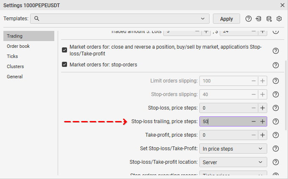288x179 pixels.
Task: Click the save template database icon
Action: [269, 19]
